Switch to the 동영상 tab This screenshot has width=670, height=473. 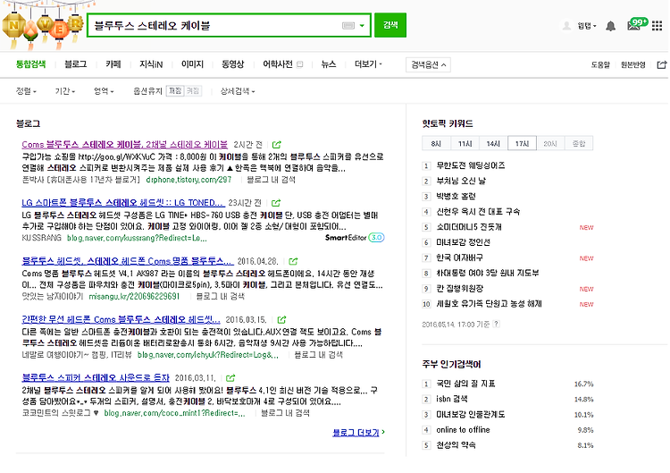click(x=233, y=64)
